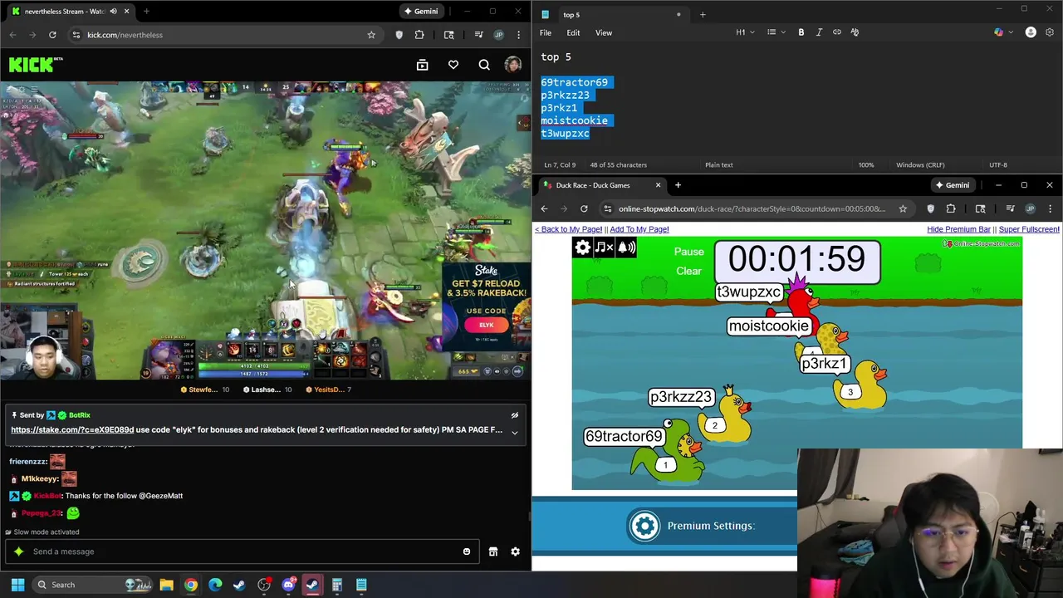Click the Plain text status entry
The image size is (1063, 598).
click(x=719, y=165)
